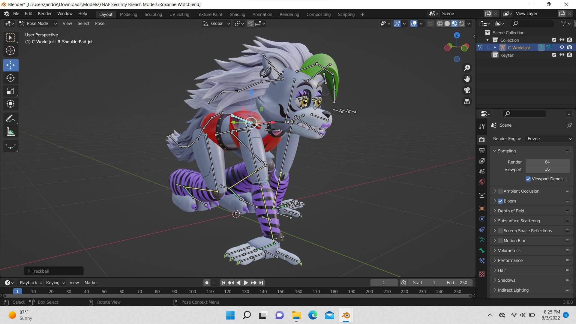Switch to the Sculpting workspace tab
Screen dimensions: 576x324
[x=153, y=14]
